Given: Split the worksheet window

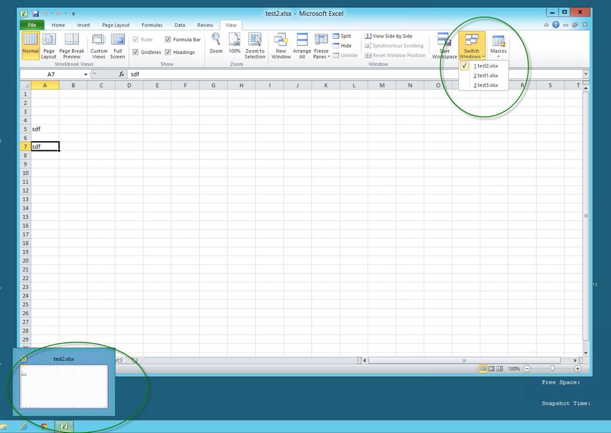Looking at the screenshot, I should pos(342,36).
